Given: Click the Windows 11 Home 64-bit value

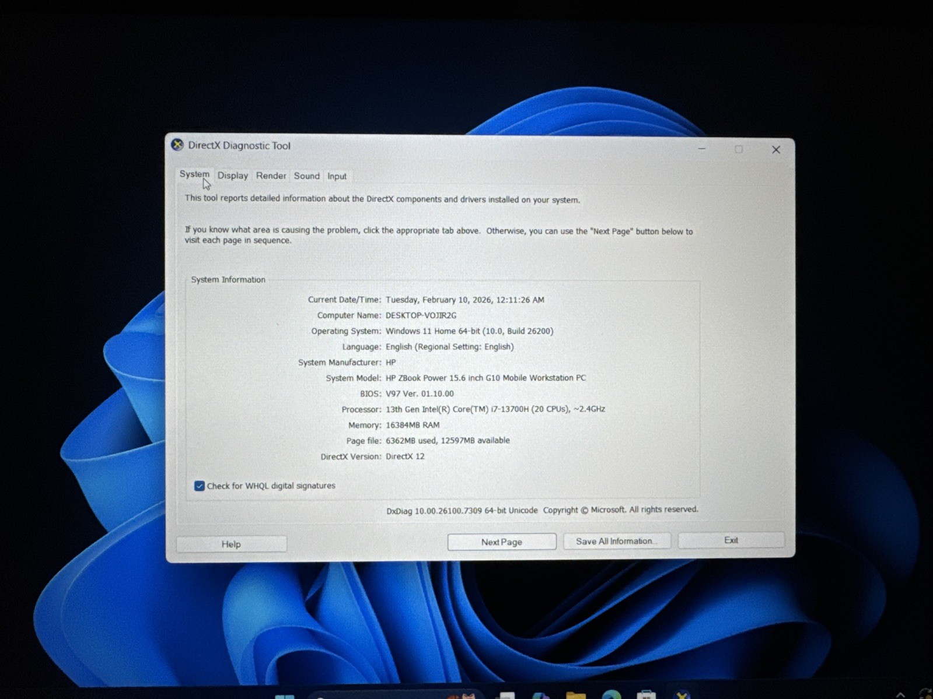Looking at the screenshot, I should coord(469,331).
